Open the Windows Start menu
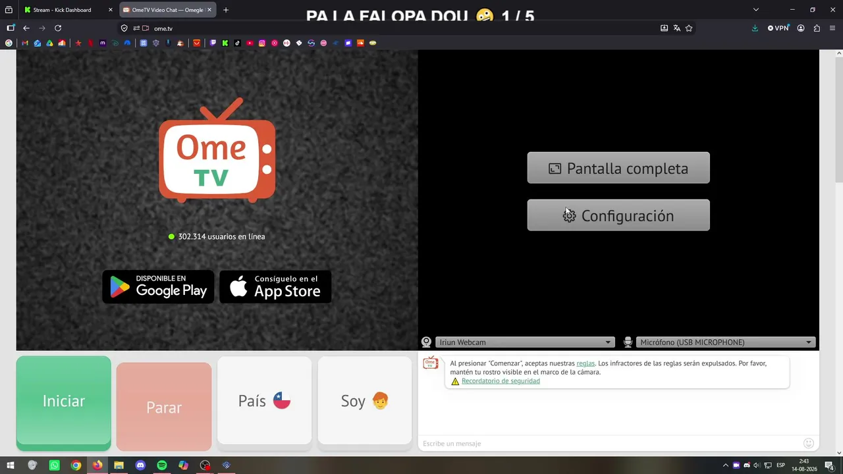This screenshot has width=843, height=474. pyautogui.click(x=11, y=465)
